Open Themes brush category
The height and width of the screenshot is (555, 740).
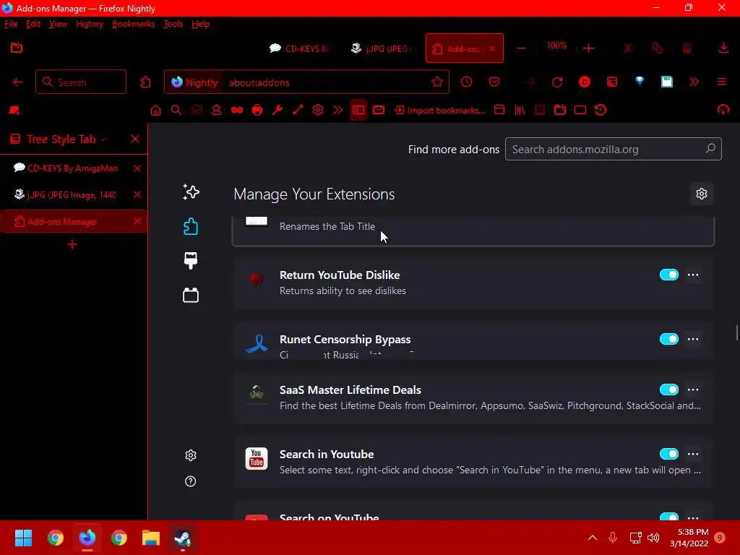point(191,260)
